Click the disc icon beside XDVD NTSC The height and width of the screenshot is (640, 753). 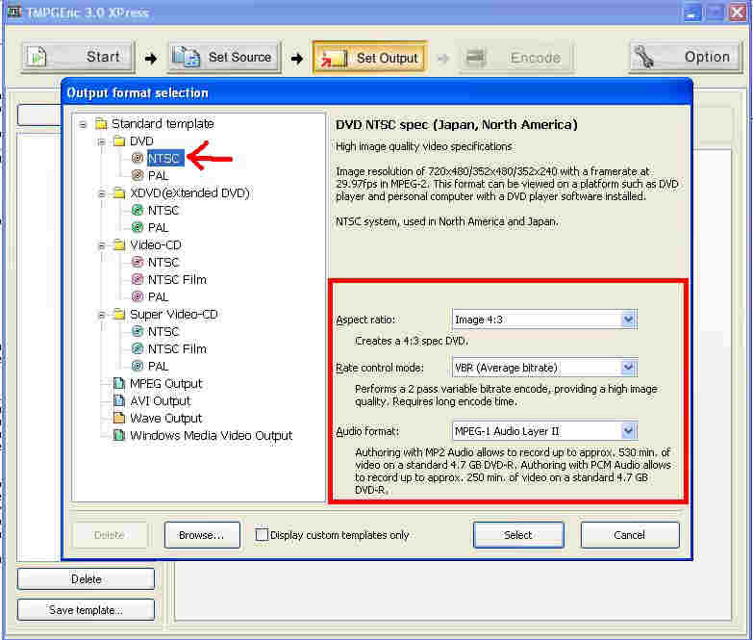point(138,211)
